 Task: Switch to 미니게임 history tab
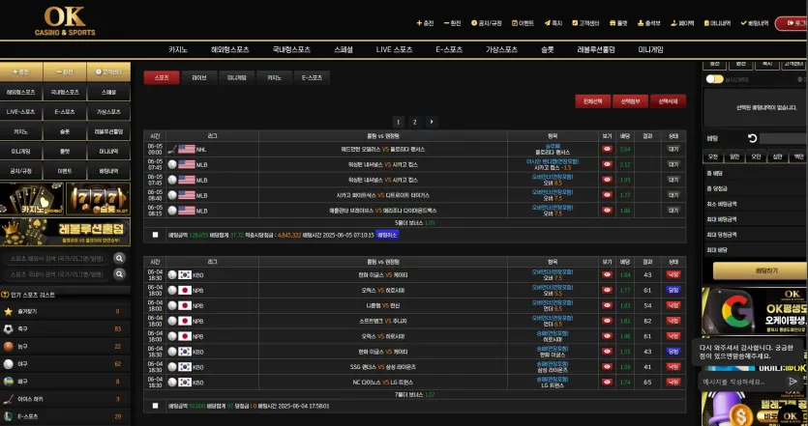[236, 77]
